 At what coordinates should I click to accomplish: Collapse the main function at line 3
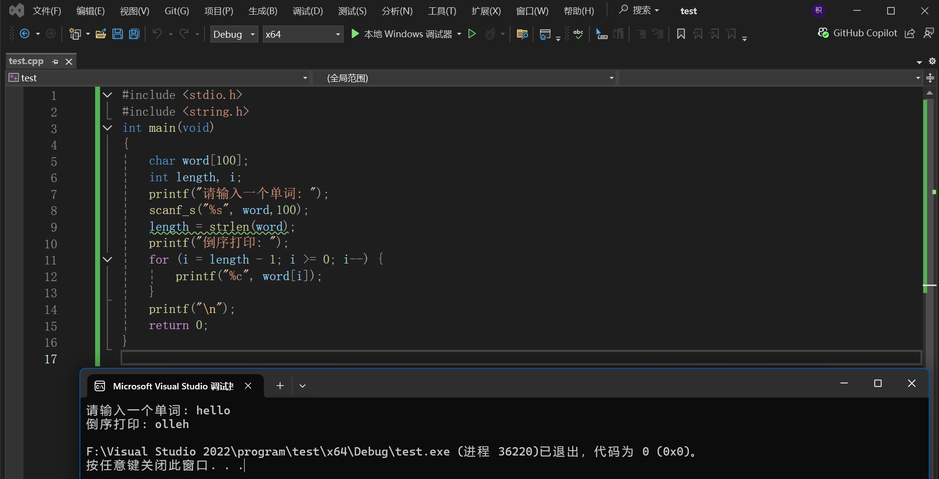[107, 128]
